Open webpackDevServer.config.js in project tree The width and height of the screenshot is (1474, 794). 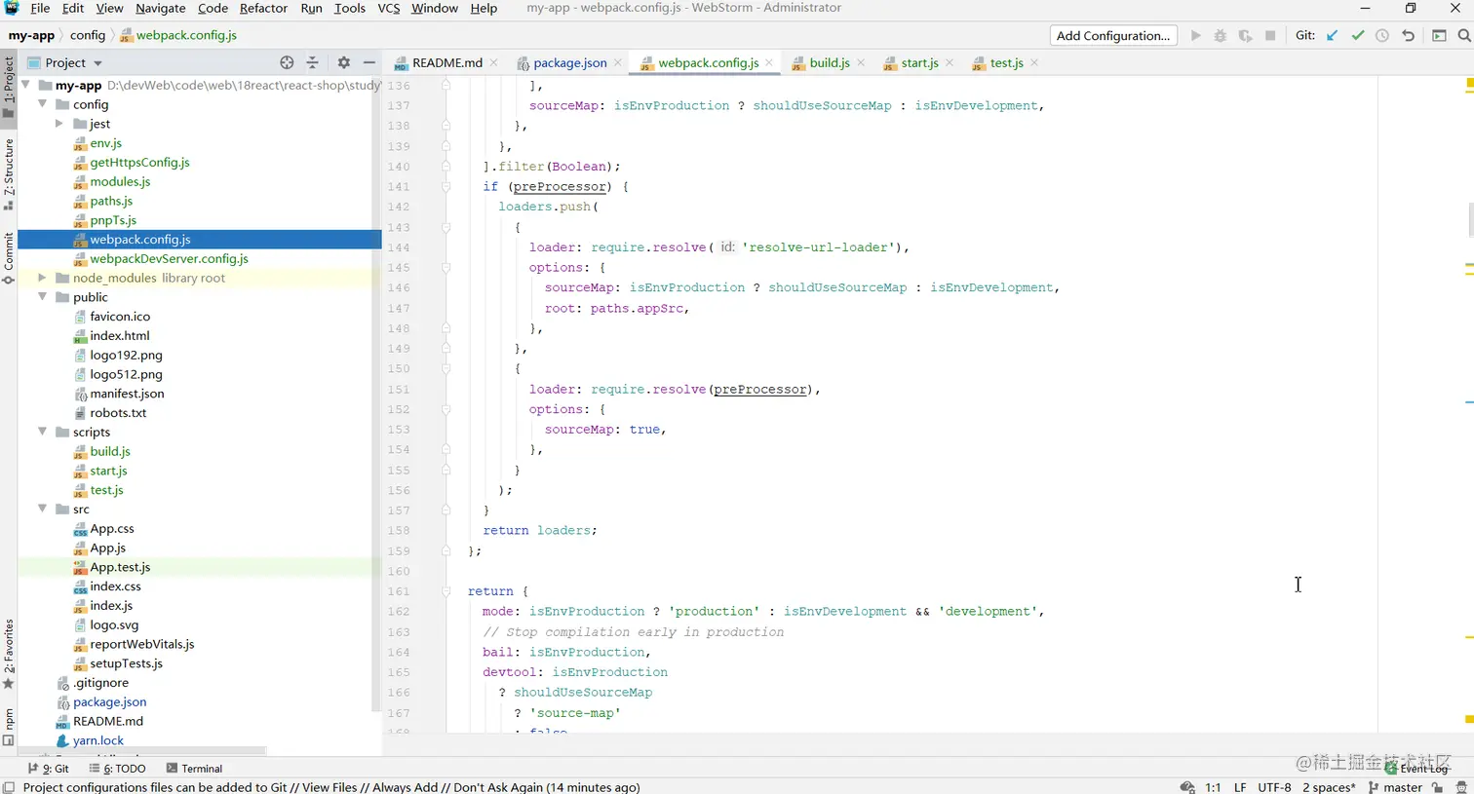pyautogui.click(x=169, y=259)
